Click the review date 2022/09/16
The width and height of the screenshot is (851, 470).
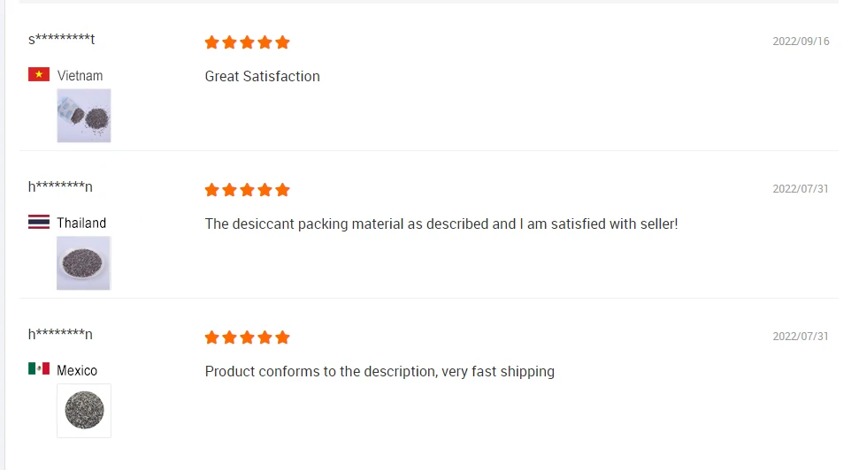click(x=801, y=42)
